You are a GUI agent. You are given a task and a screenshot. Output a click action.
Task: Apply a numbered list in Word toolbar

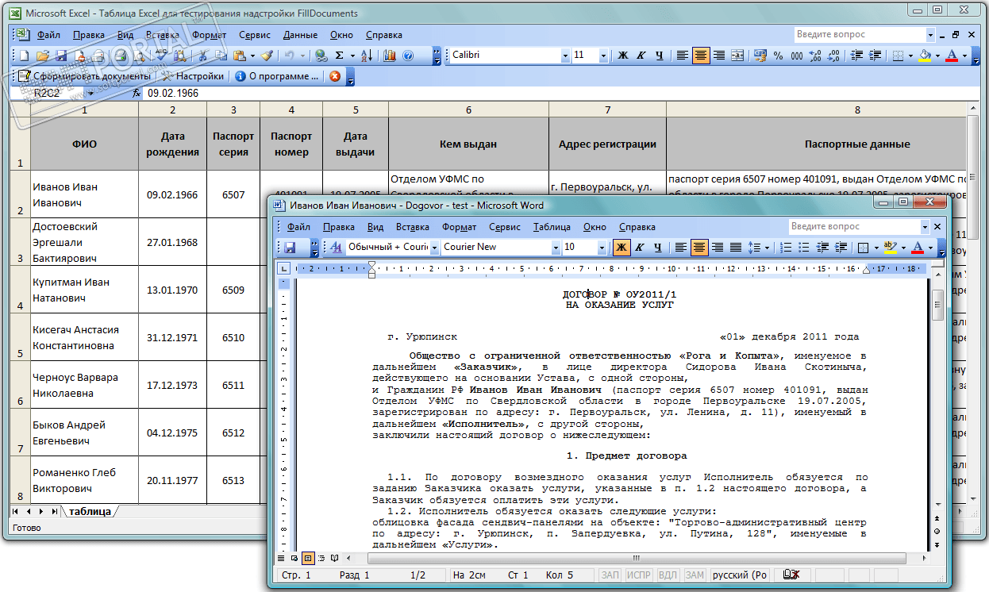pos(787,248)
